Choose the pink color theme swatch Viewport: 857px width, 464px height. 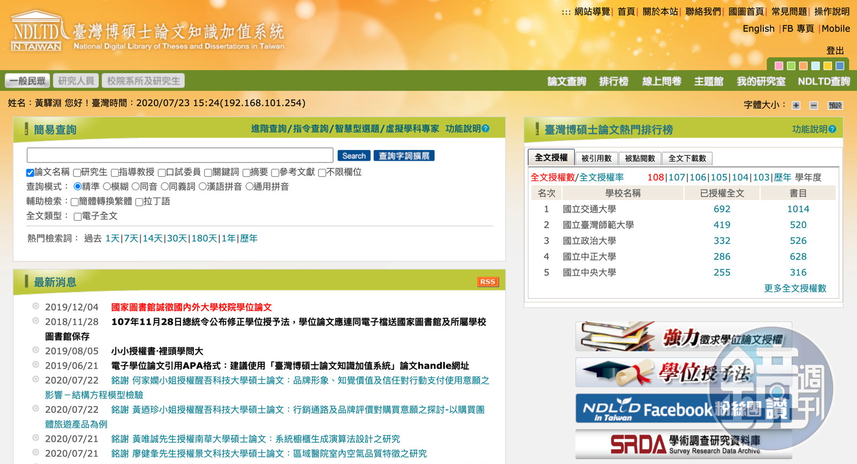point(779,66)
